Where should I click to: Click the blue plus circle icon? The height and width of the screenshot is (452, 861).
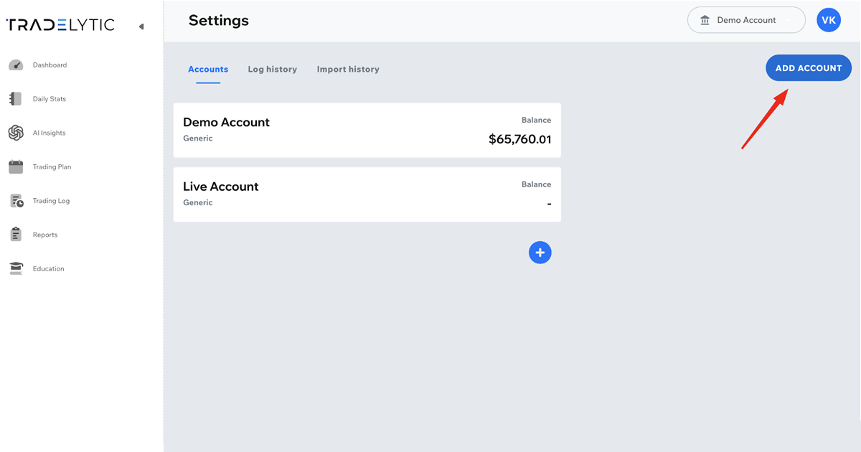point(540,253)
